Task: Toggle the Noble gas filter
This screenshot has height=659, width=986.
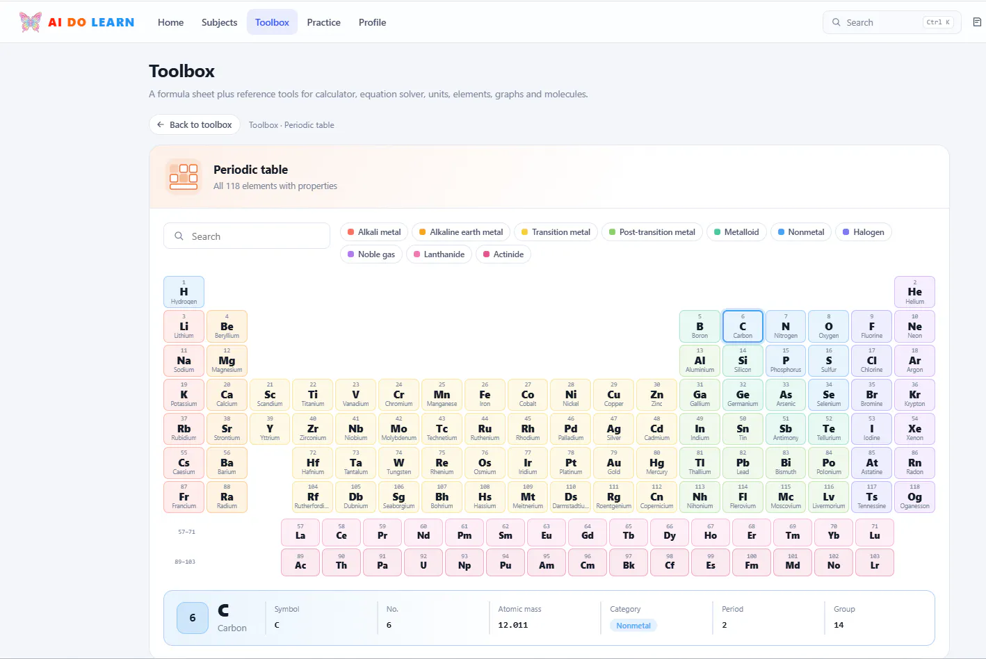Action: click(x=371, y=254)
